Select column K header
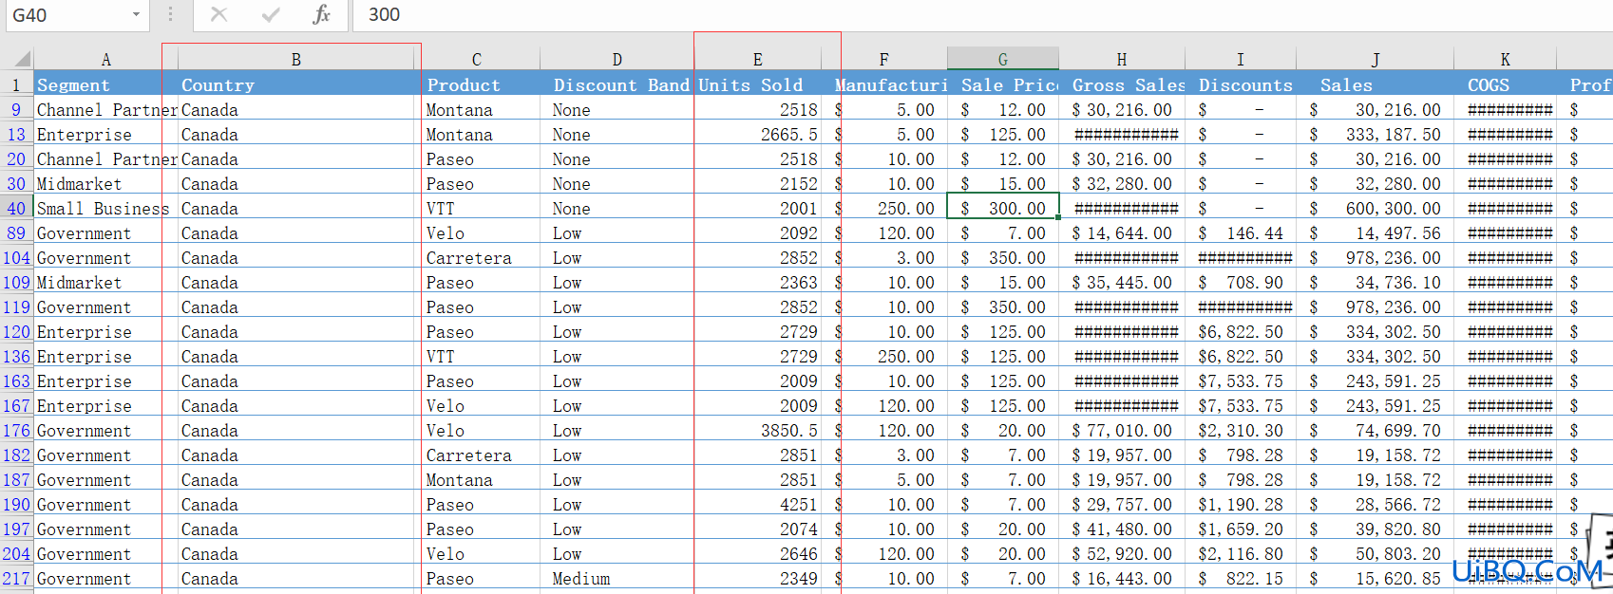The height and width of the screenshot is (594, 1613). click(1506, 59)
